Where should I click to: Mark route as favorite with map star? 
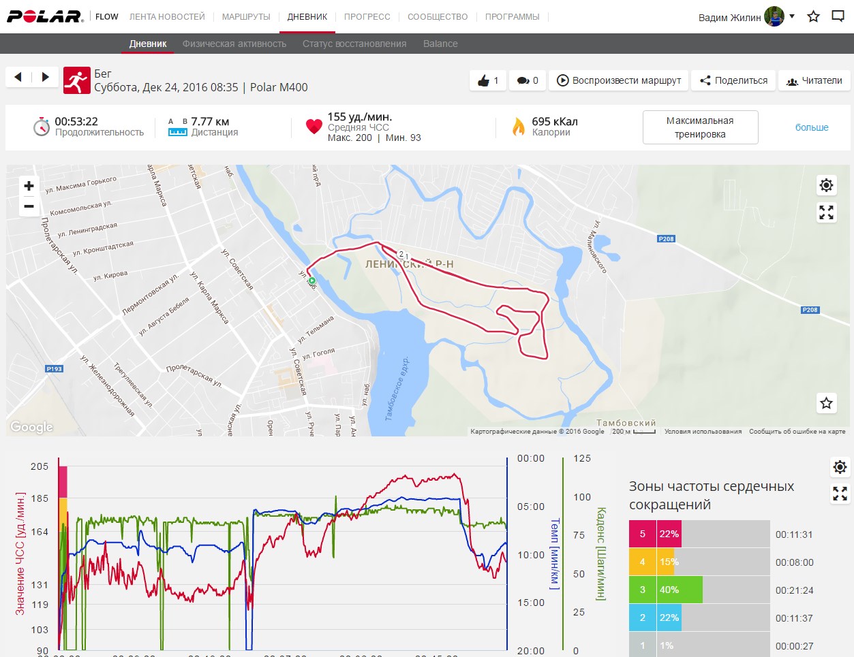click(826, 403)
